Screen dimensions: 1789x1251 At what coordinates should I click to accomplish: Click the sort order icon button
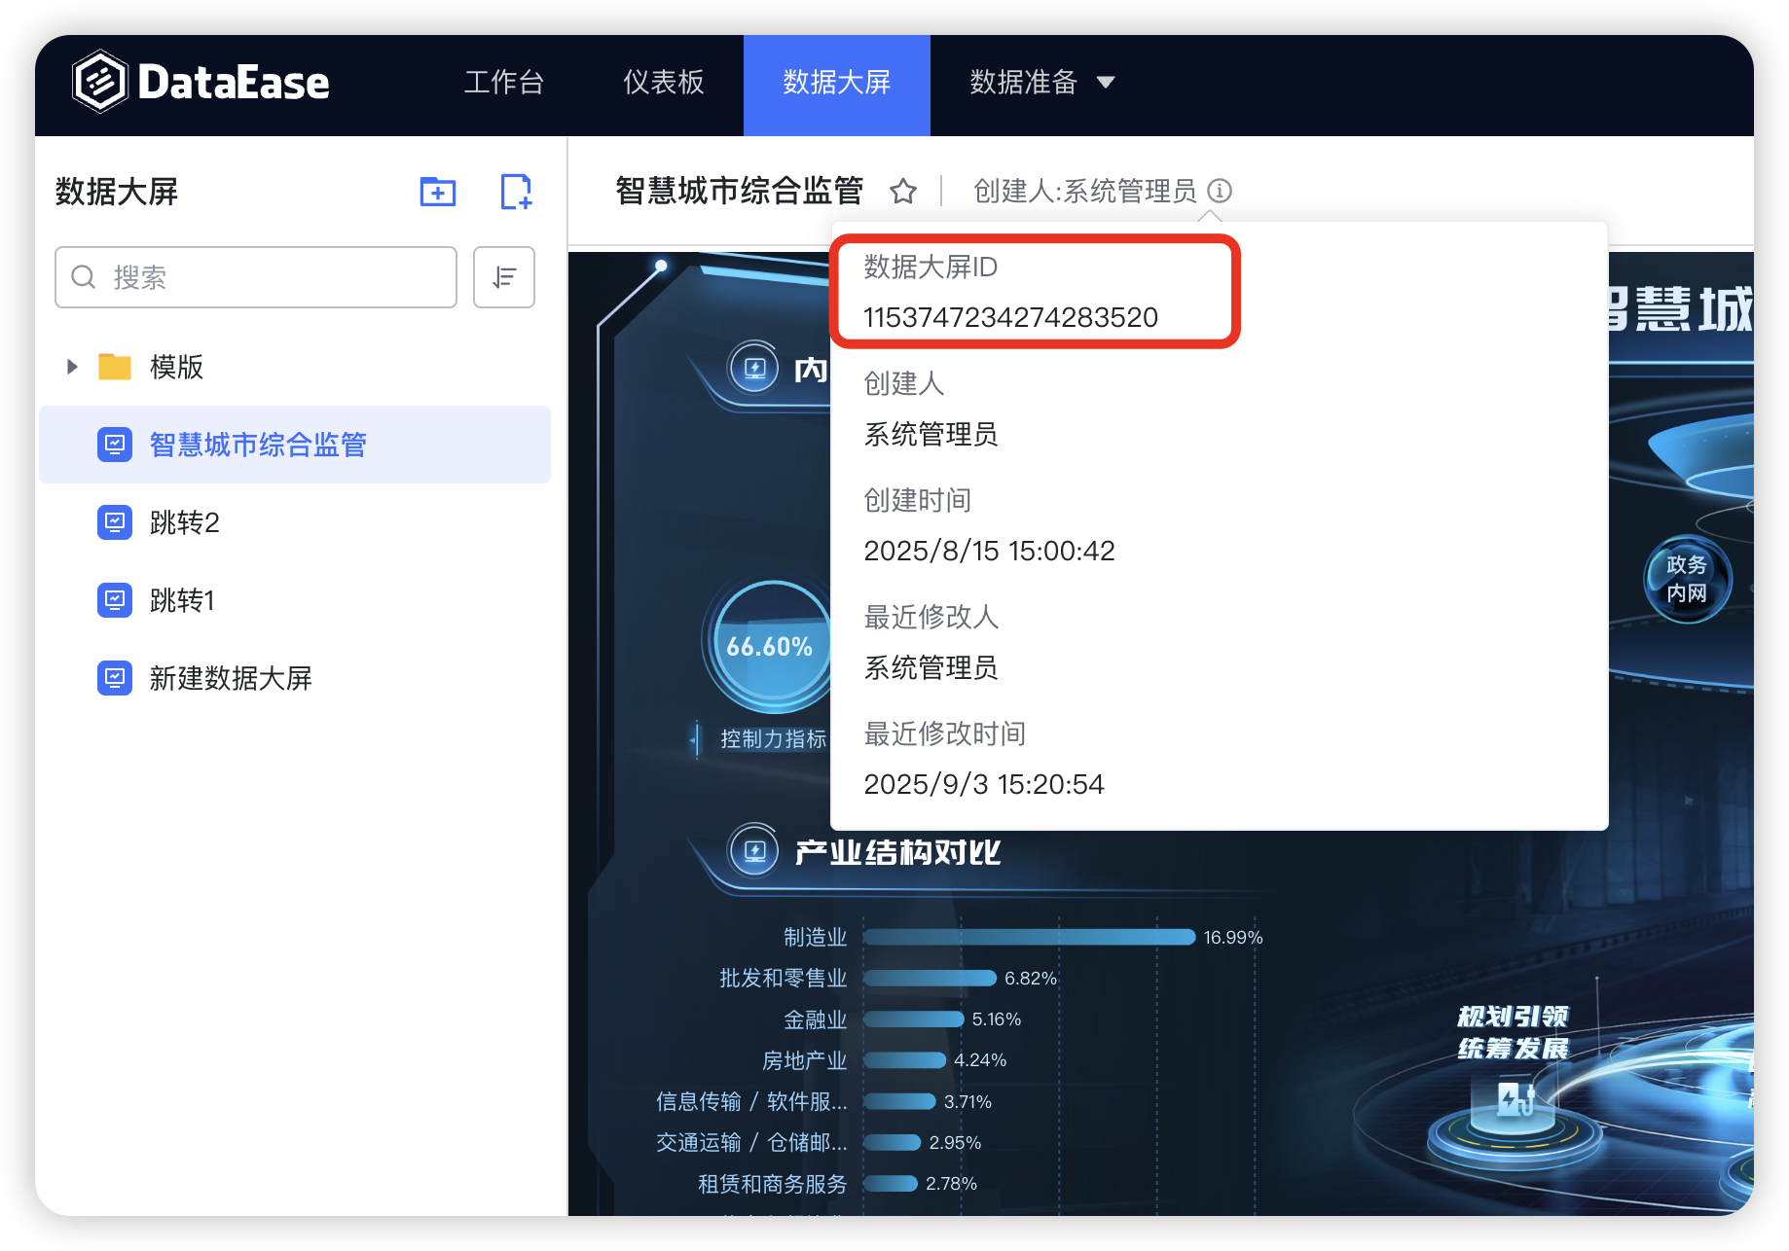503,277
